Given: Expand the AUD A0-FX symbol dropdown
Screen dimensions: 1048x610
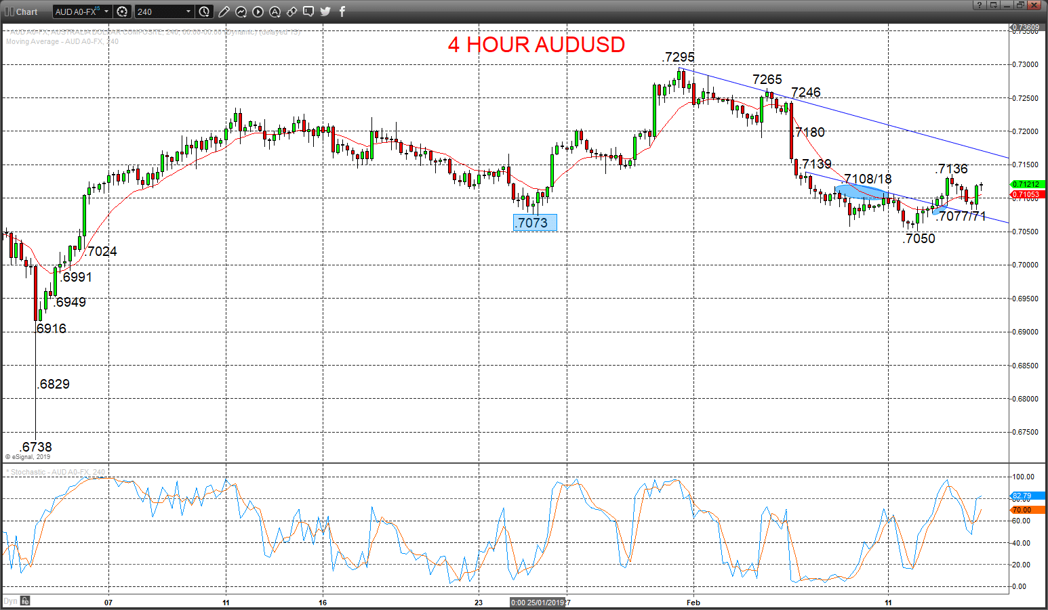Looking at the screenshot, I should coord(106,12).
